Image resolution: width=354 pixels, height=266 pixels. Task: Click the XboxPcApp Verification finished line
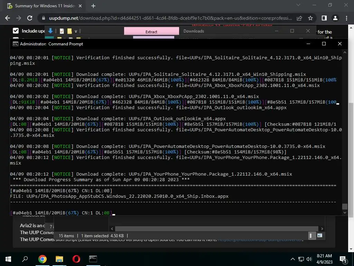165,86
